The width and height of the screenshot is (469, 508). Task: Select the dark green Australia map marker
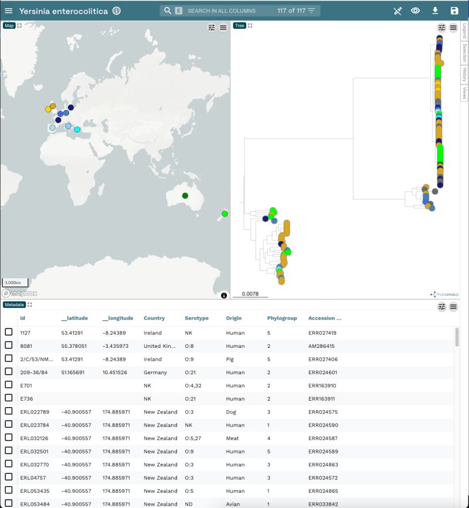click(185, 196)
